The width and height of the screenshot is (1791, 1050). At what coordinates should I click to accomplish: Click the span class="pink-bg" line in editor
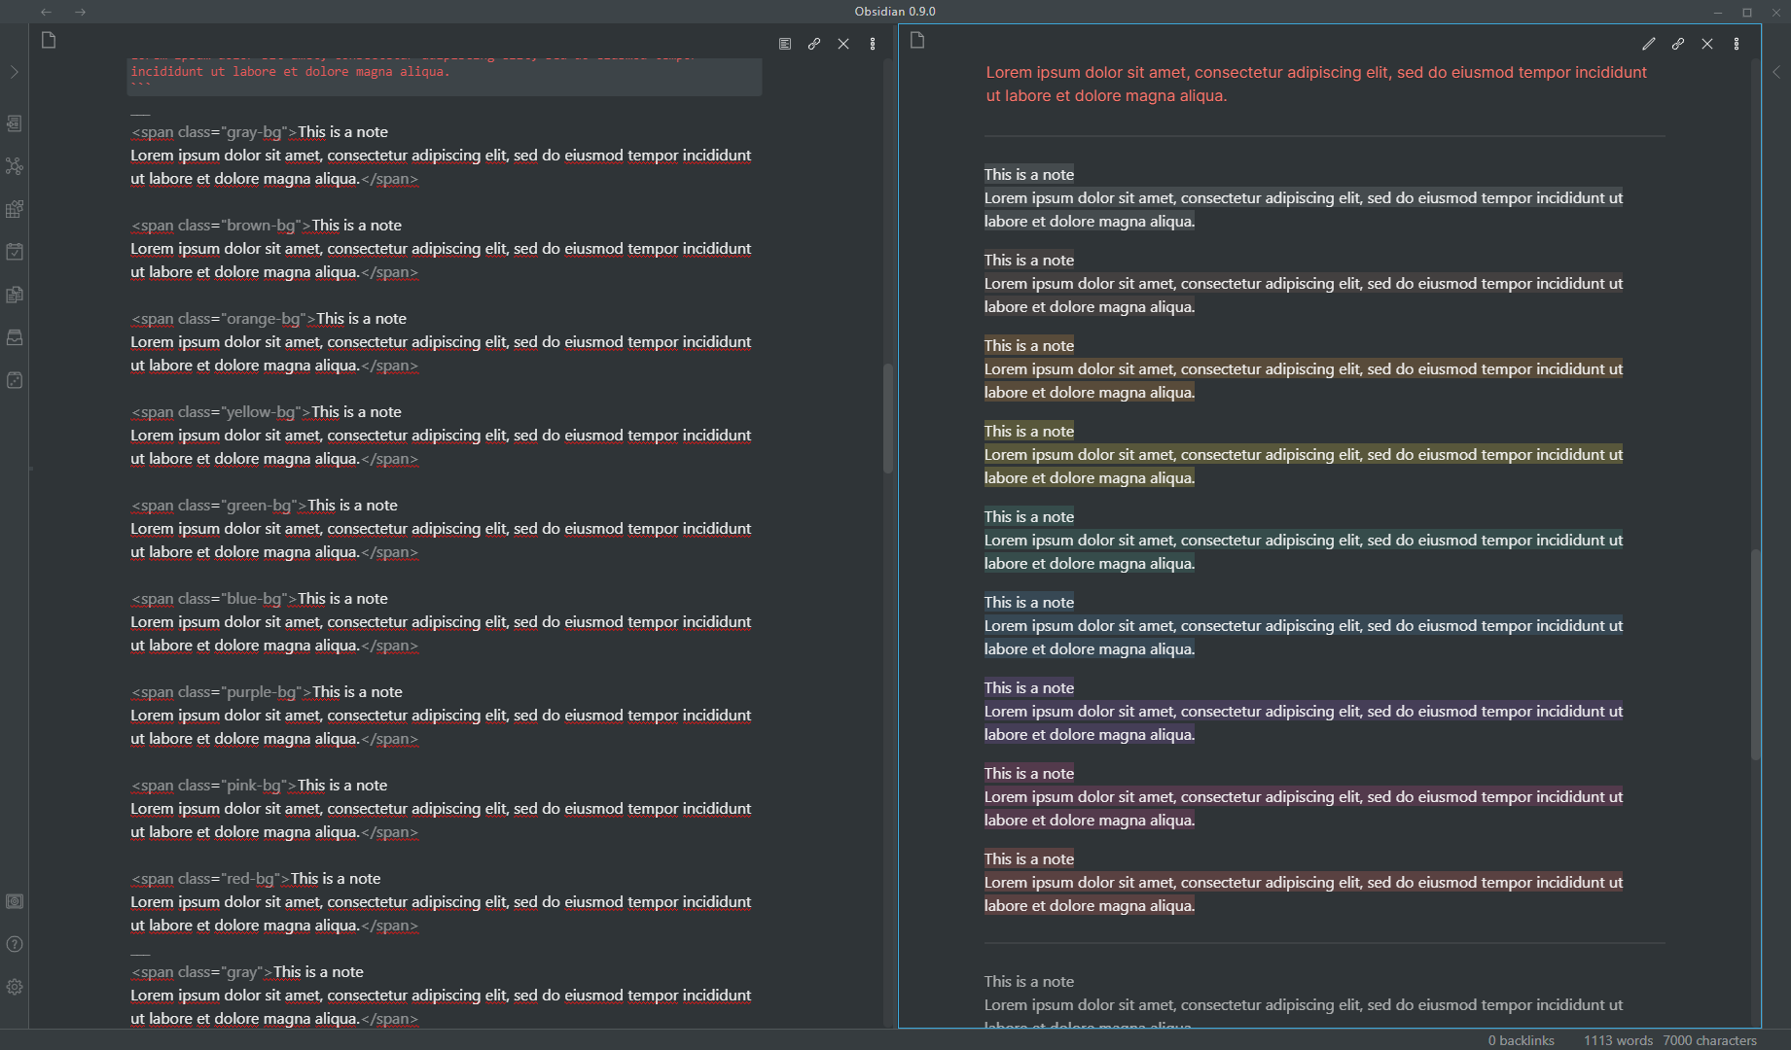[x=260, y=786]
